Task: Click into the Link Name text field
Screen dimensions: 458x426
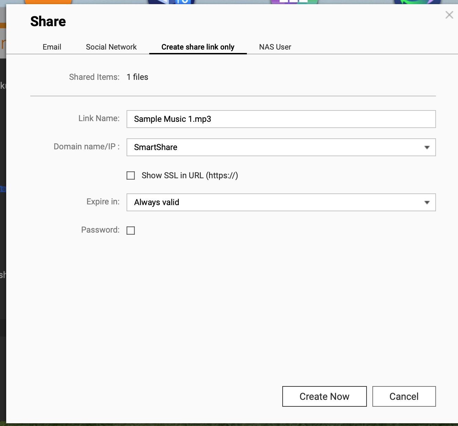Action: (x=281, y=119)
